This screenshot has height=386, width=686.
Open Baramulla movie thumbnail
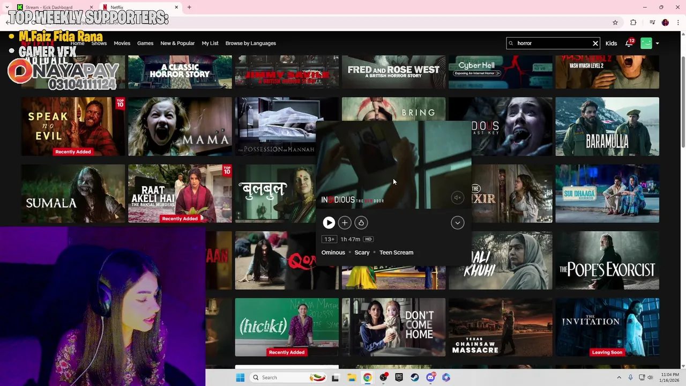click(x=607, y=127)
